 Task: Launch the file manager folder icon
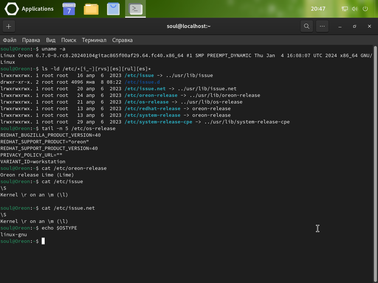[x=91, y=9]
